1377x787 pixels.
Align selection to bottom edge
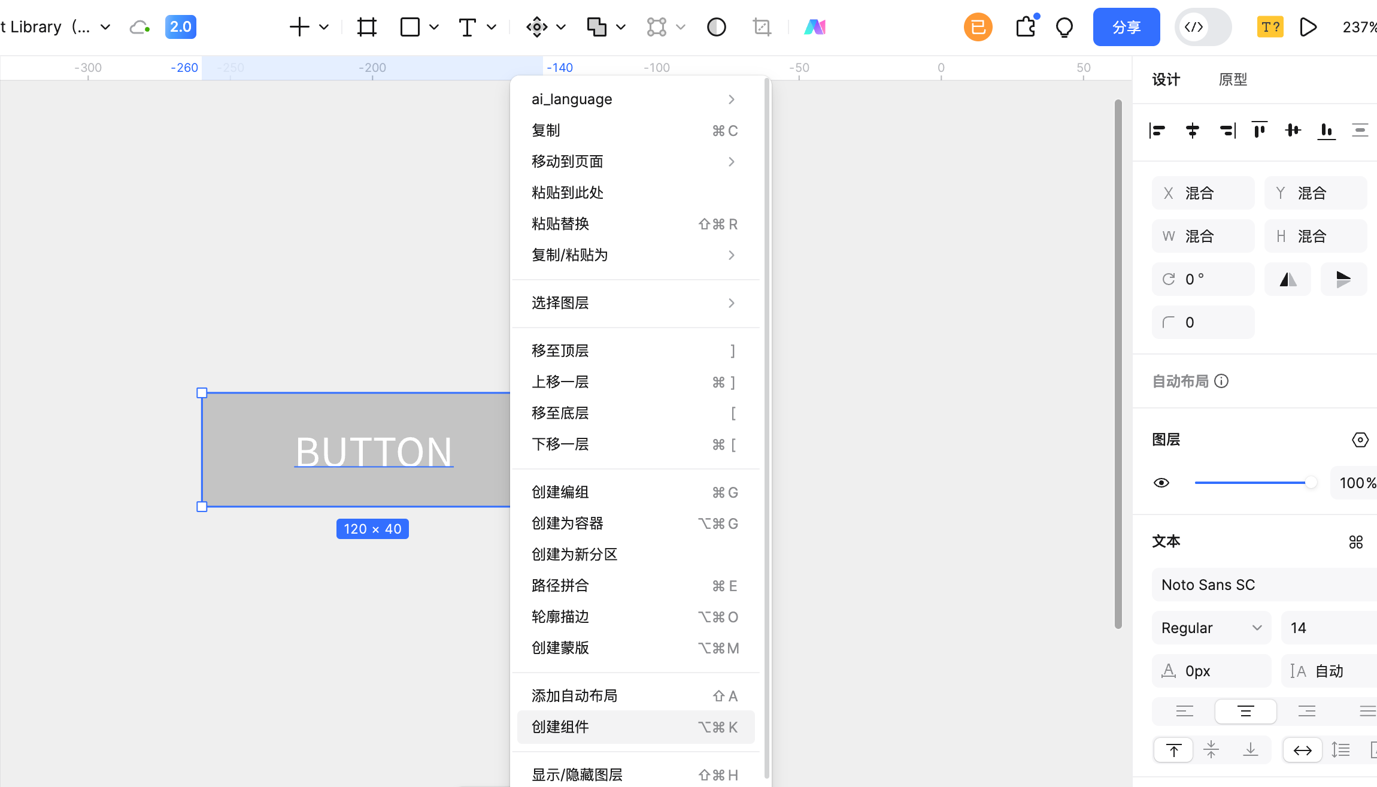click(x=1327, y=130)
